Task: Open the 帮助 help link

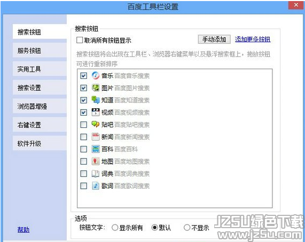Action: (24, 230)
